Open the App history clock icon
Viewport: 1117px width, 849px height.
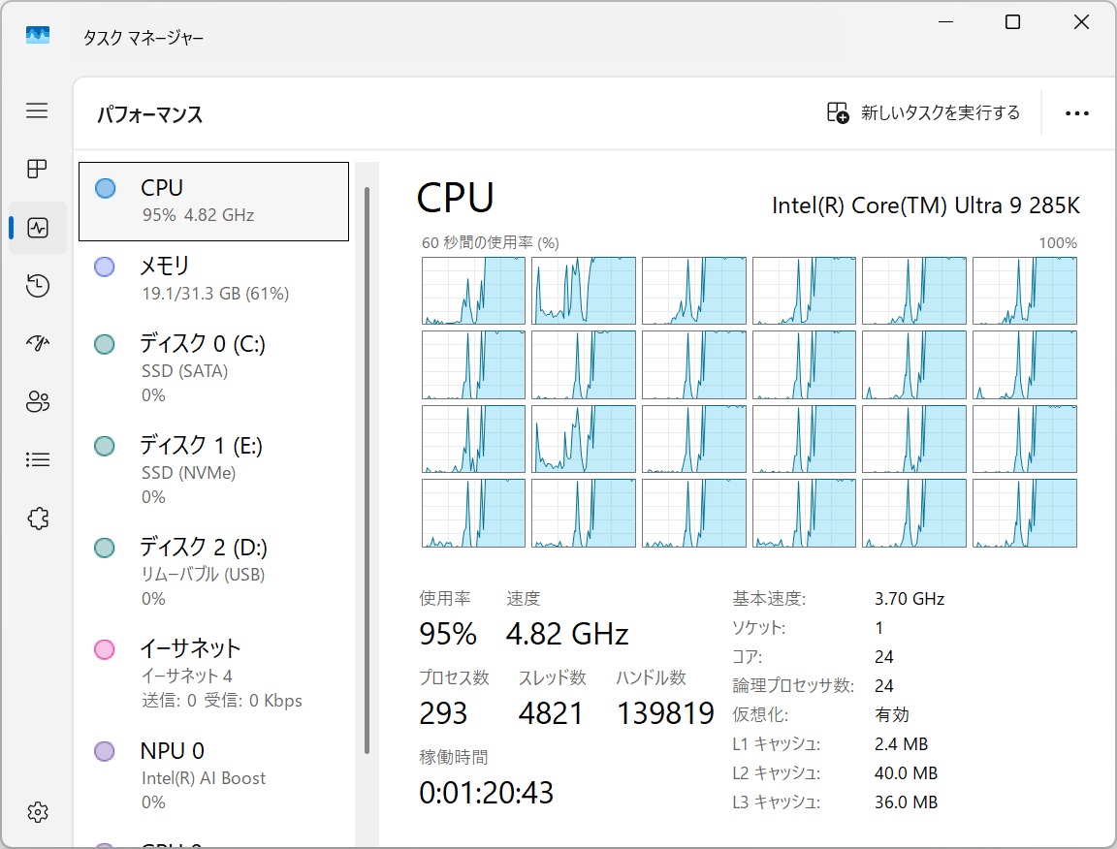(36, 285)
